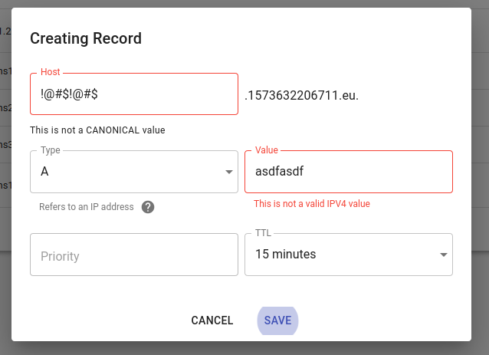Click the question mark help icon
The height and width of the screenshot is (355, 489).
click(148, 207)
